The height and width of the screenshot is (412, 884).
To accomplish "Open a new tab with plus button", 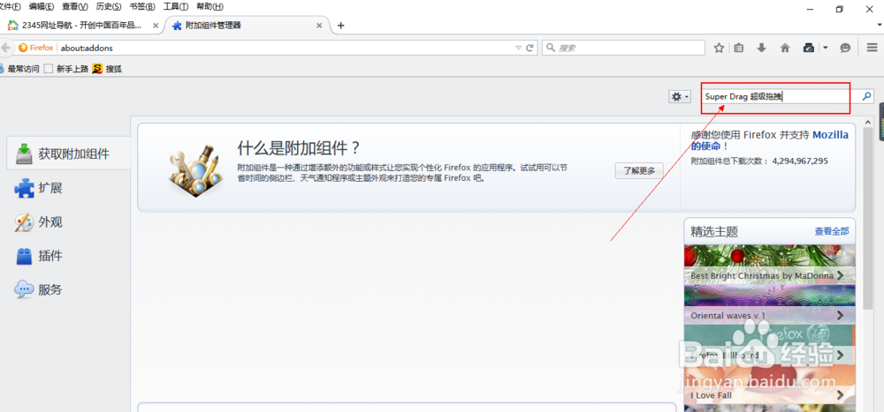I will coord(340,26).
